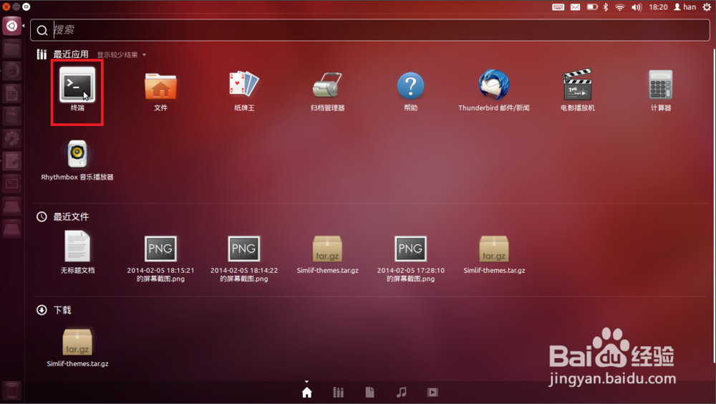Click the 18:20 clock
Viewport: 716px width, 404px height.
coord(658,7)
